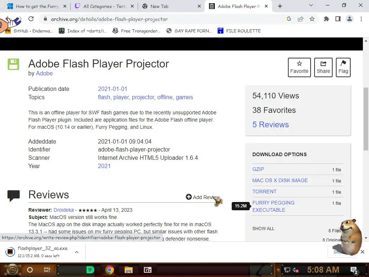This screenshot has height=277, width=369.
Task: Switch to the New Tab tab
Action: click(160, 6)
